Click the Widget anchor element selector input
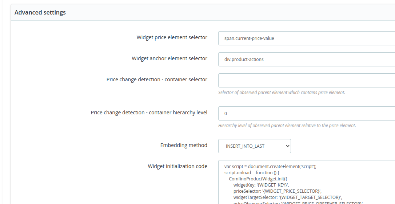This screenshot has width=395, height=204. 307,60
